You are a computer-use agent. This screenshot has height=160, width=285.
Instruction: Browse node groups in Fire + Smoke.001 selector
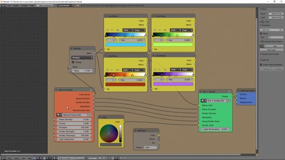click(204, 101)
